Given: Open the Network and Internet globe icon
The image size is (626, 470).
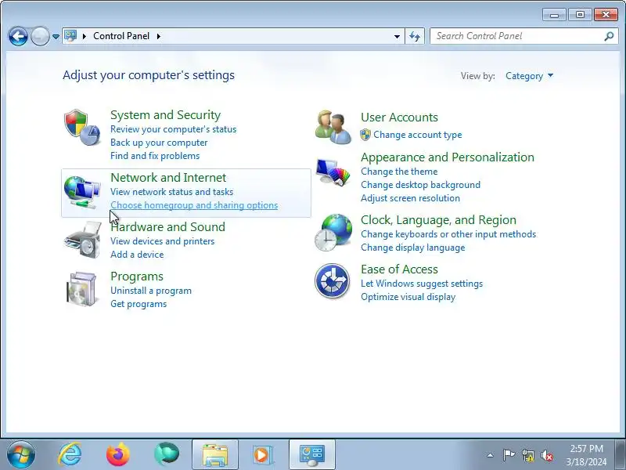Looking at the screenshot, I should click(x=82, y=192).
